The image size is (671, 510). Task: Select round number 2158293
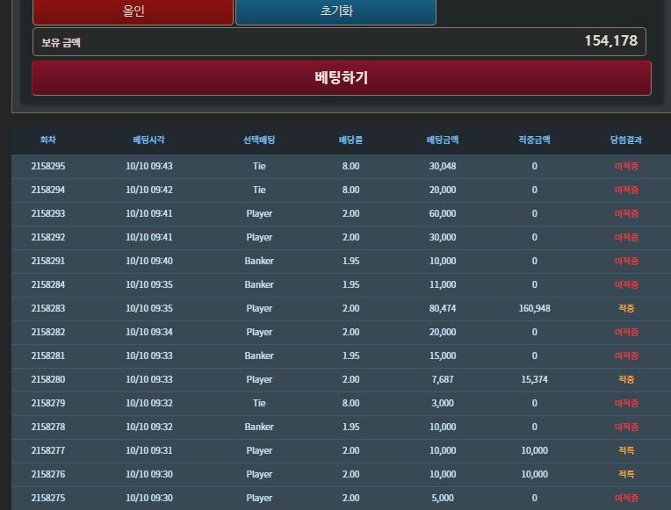click(48, 213)
